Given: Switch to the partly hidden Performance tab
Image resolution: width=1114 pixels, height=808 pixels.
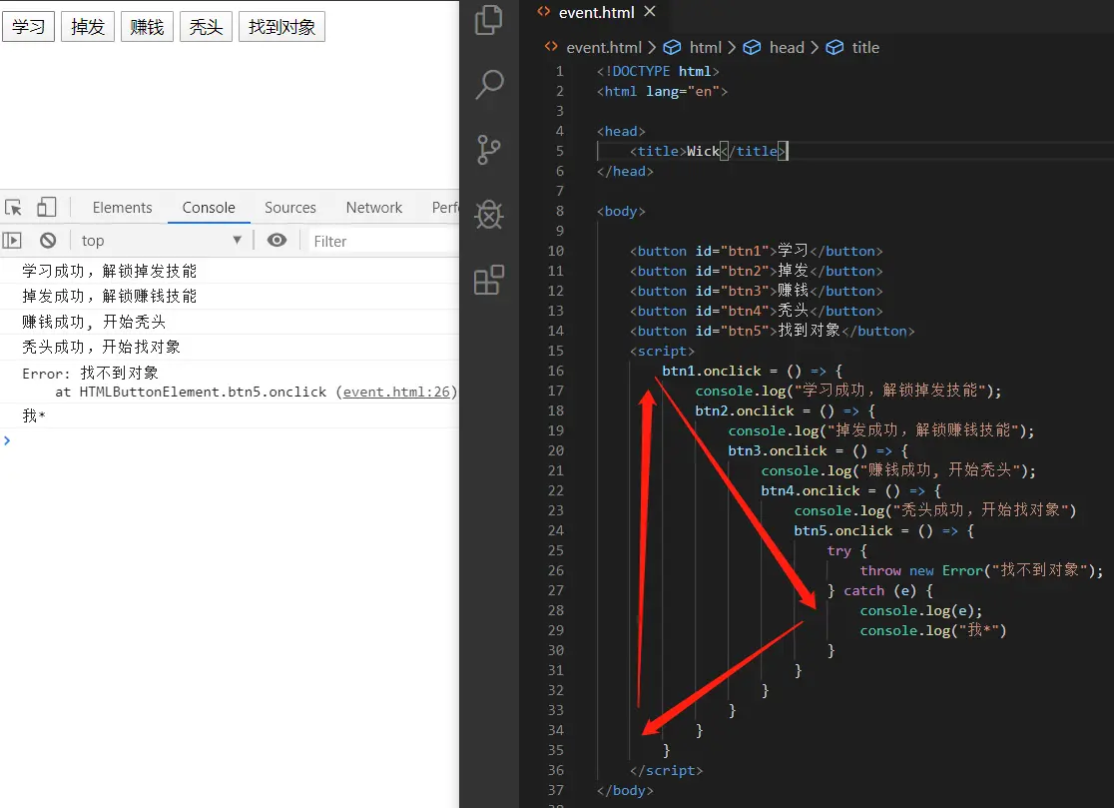Looking at the screenshot, I should (445, 208).
